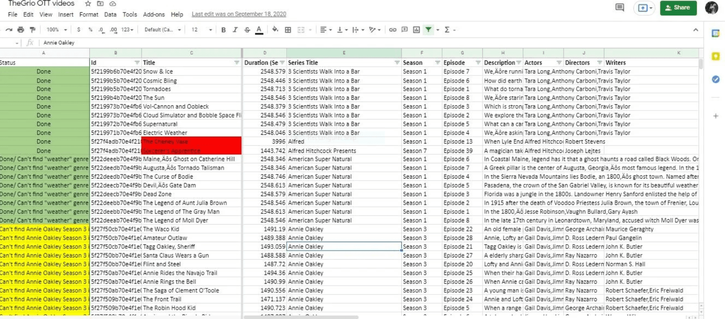Toggle the filter funnel icon

[428, 30]
